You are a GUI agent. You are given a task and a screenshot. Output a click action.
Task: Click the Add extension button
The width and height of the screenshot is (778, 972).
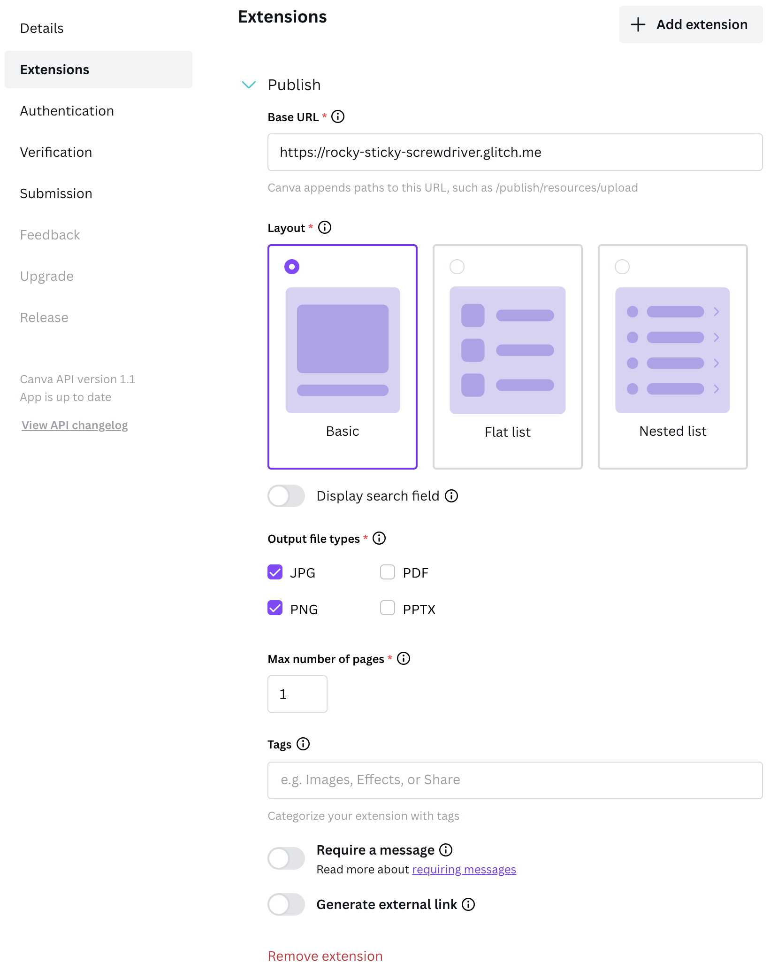click(691, 25)
